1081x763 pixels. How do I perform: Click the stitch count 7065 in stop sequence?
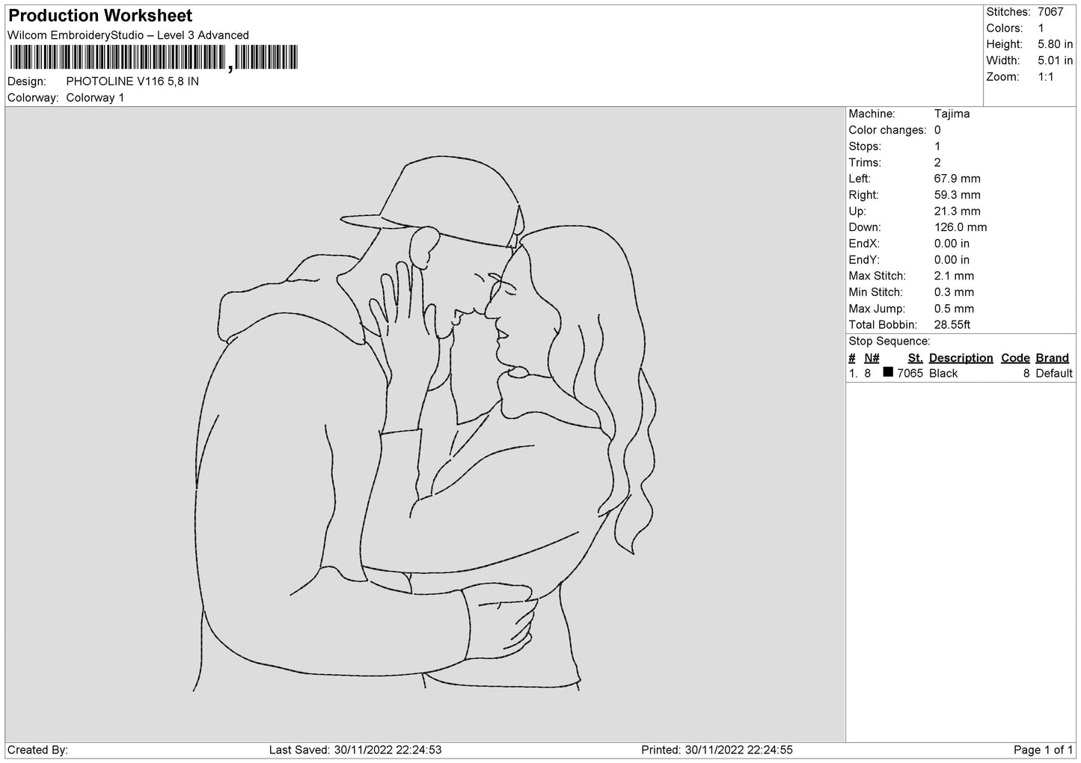pos(910,374)
